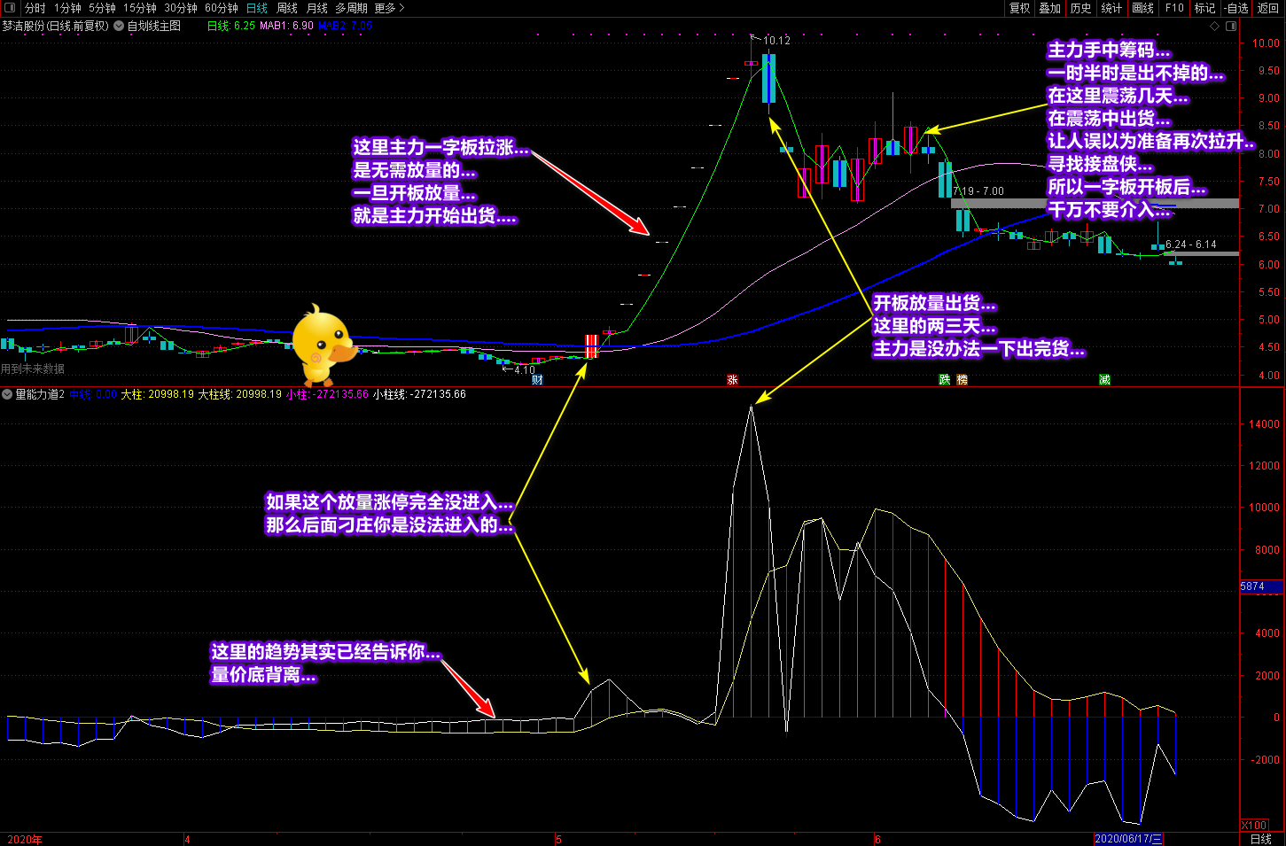The height and width of the screenshot is (846, 1286).
Task: Toggle the -自选 watchlist button
Action: pyautogui.click(x=1236, y=8)
